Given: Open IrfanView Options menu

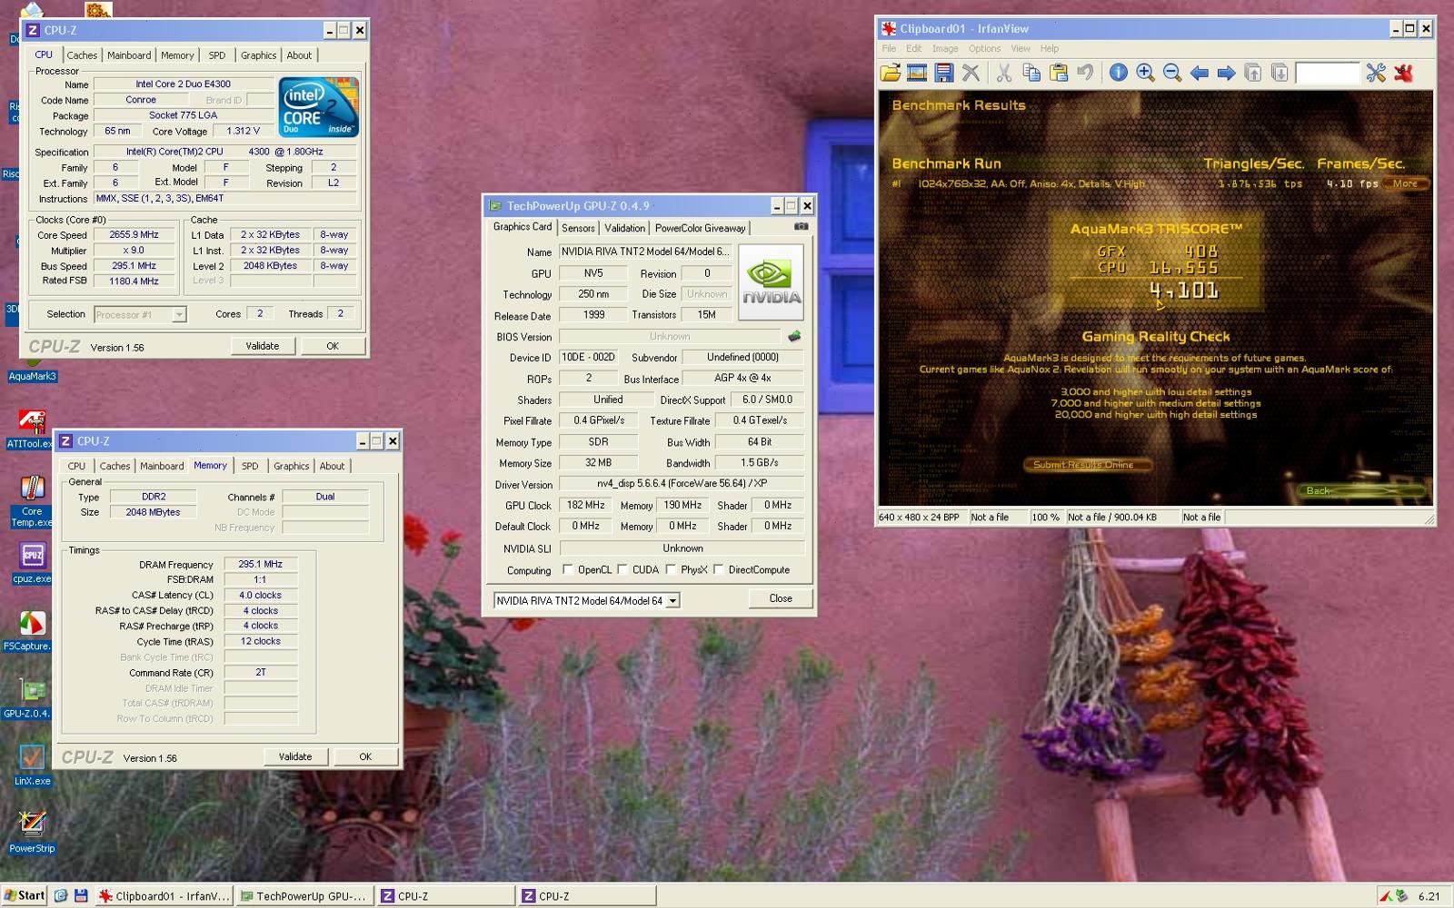Looking at the screenshot, I should pyautogui.click(x=984, y=49).
